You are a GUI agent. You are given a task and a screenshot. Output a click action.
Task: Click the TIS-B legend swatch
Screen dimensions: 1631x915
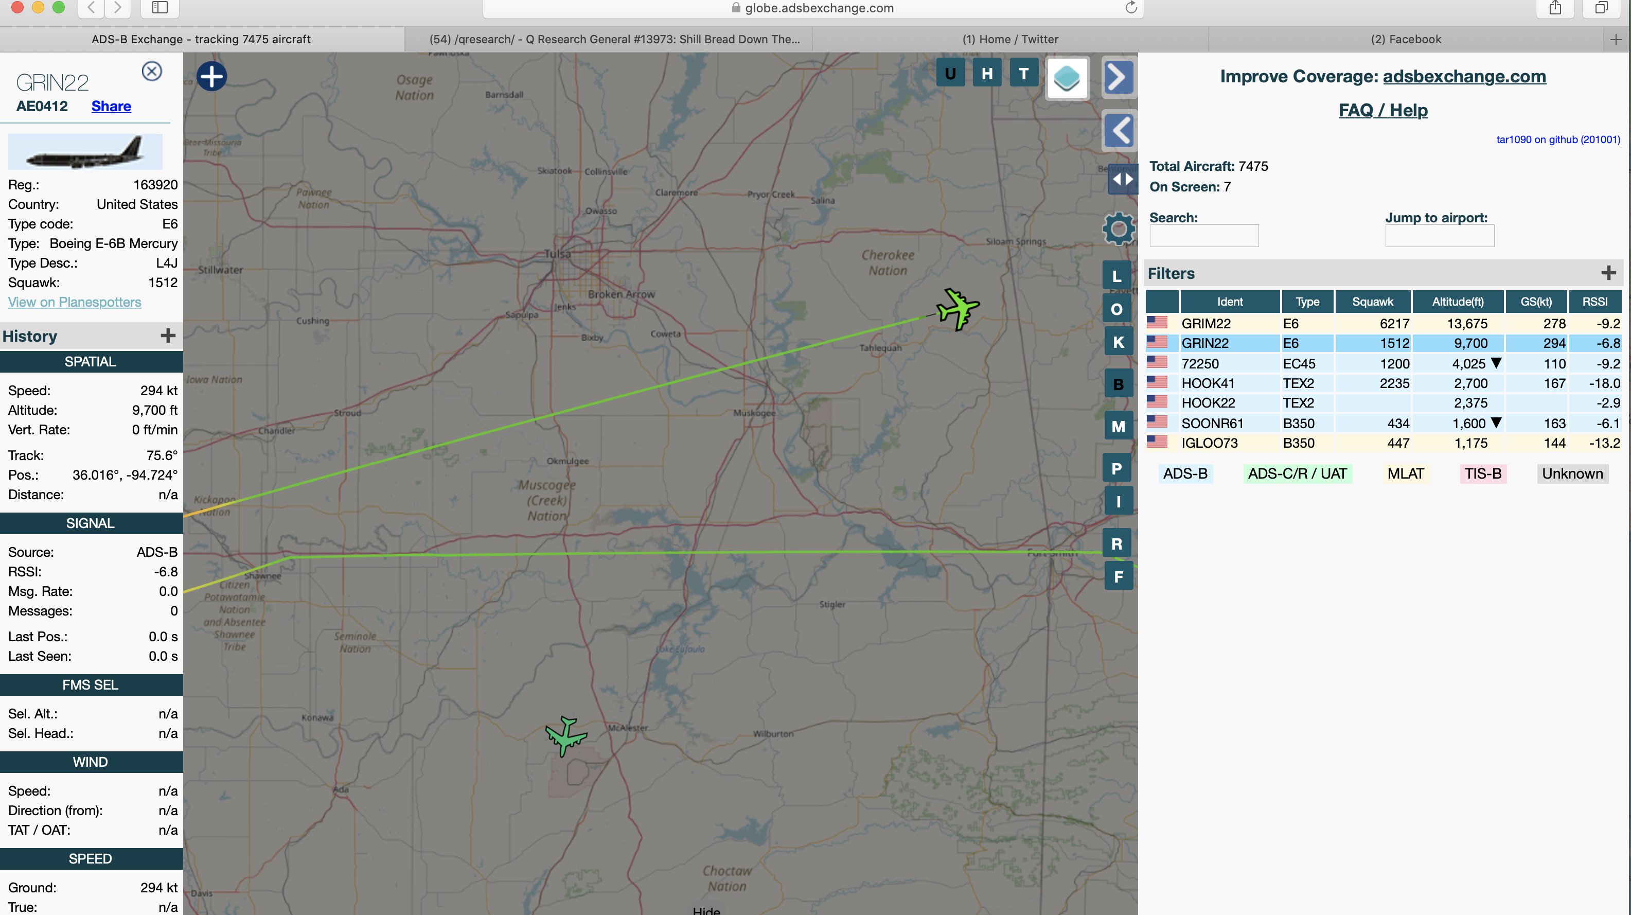1483,473
